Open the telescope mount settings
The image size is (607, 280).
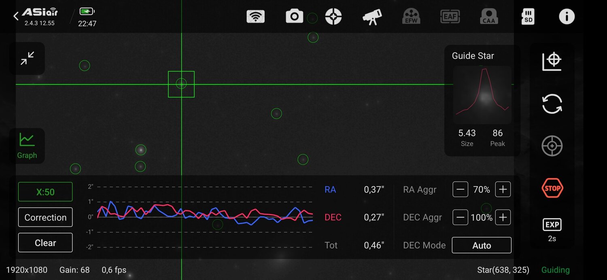(372, 16)
